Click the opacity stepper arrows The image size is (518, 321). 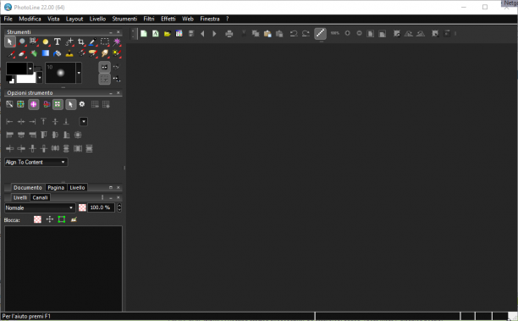click(x=119, y=208)
